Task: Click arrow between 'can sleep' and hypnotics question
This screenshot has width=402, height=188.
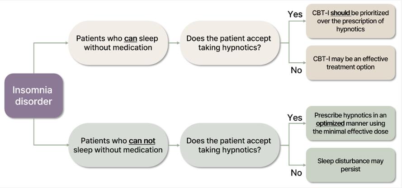Action: coord(174,43)
